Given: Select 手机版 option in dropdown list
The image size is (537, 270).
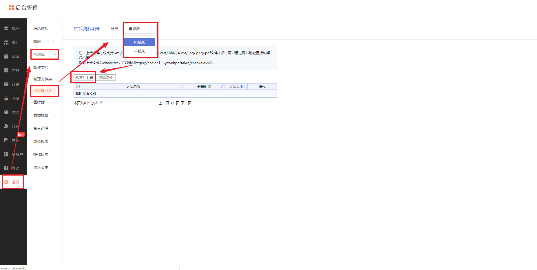Looking at the screenshot, I should 140,51.
